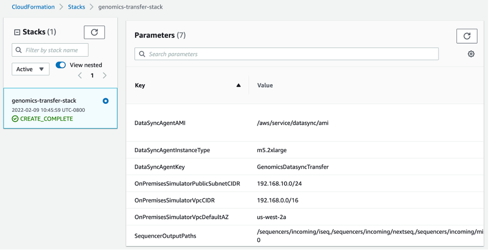
Task: Select genomics-transfer-stack radio button
Action: coord(106,101)
